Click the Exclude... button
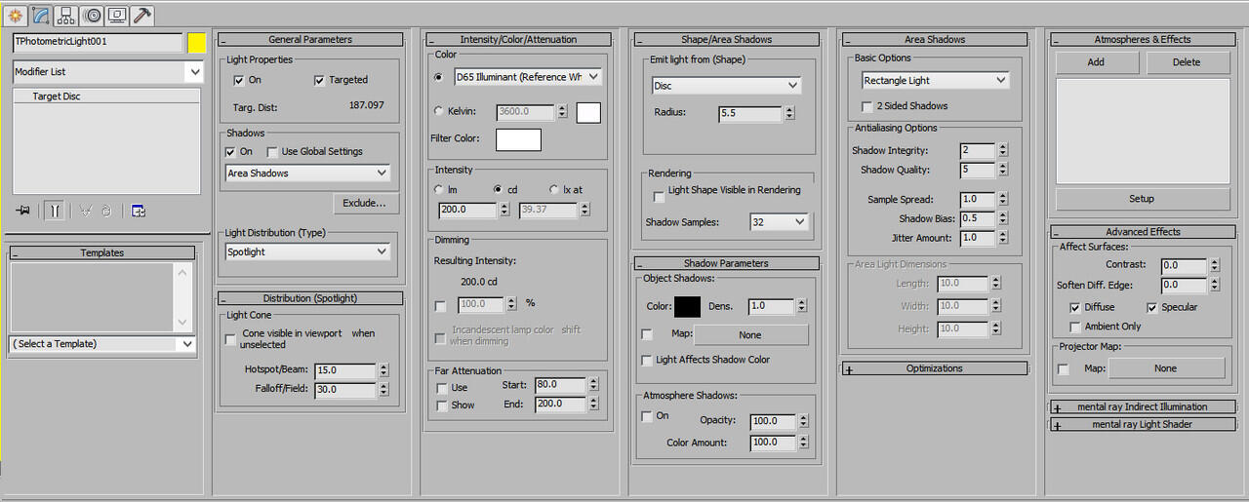 366,204
